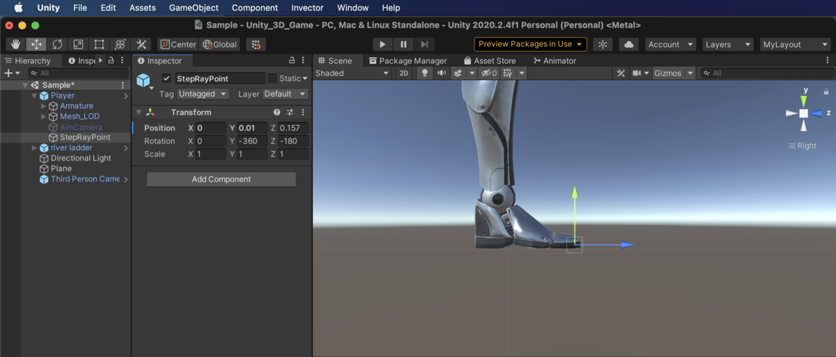This screenshot has height=357, width=836.
Task: Collapse Sample scene in Hierarchy
Action: tap(25, 86)
